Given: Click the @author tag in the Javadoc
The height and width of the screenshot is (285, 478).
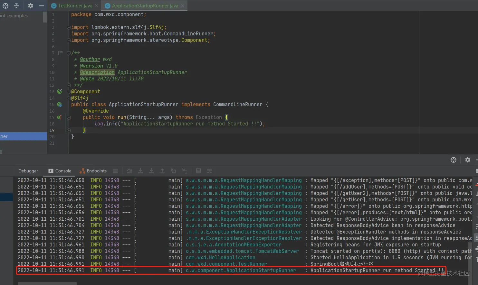Looking at the screenshot, I should [90, 60].
